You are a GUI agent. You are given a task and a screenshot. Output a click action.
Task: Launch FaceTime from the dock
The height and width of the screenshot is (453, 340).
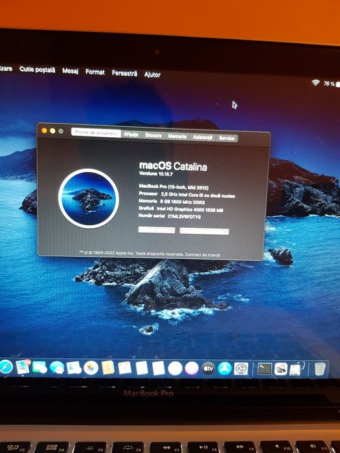(x=40, y=368)
